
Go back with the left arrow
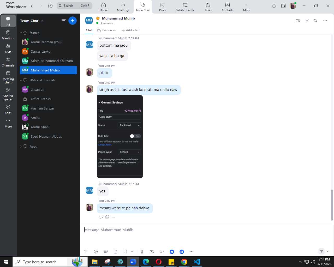pos(32,6)
